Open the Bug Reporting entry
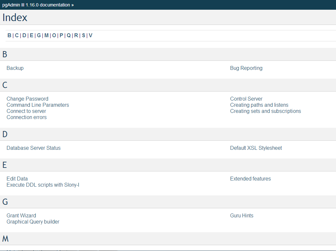The width and height of the screenshot is (336, 251). click(x=246, y=68)
